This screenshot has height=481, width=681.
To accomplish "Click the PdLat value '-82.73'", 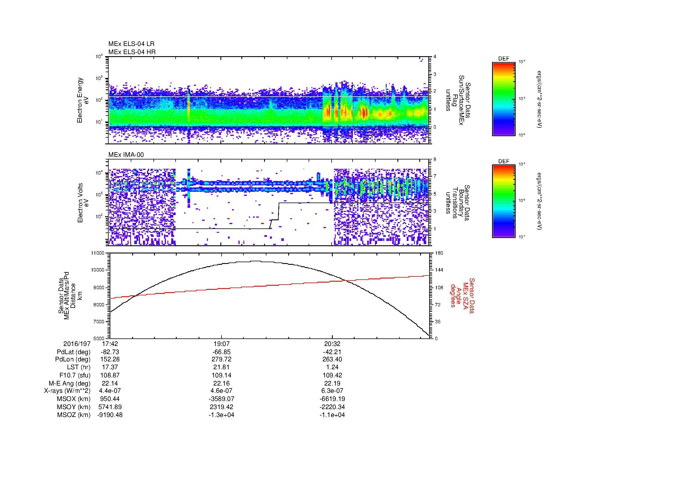I will (x=110, y=352).
